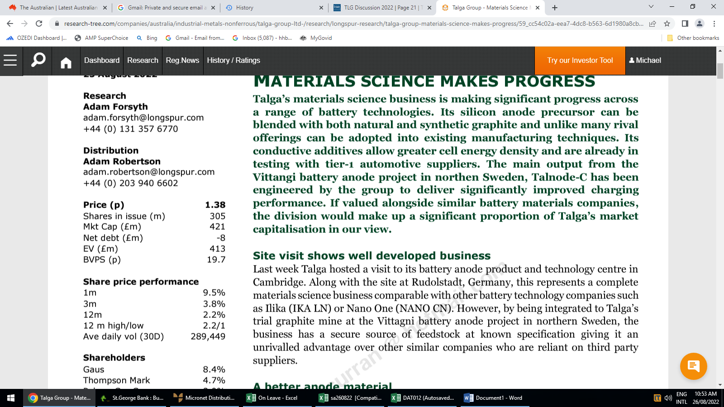Switch to TLG Discussion 2022 tab

382,8
